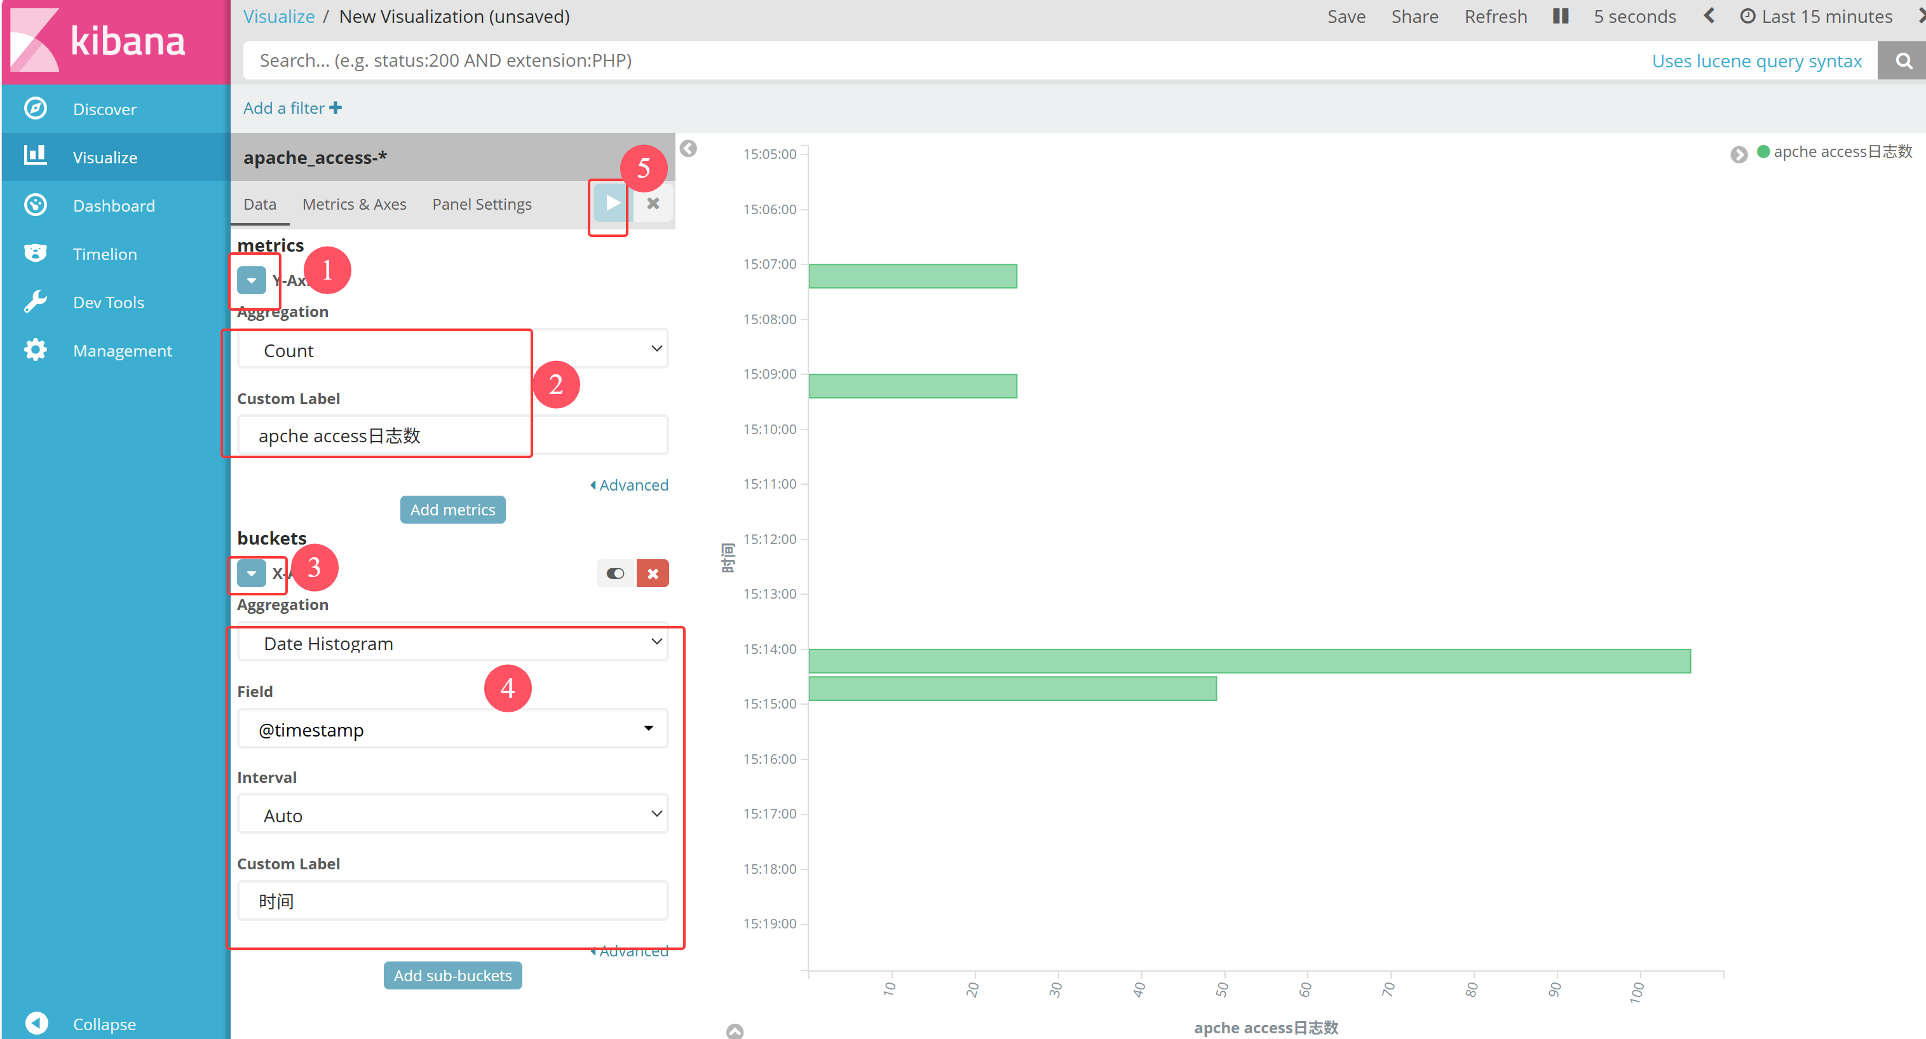Click Add metrics button
1926x1039 pixels.
tap(452, 510)
